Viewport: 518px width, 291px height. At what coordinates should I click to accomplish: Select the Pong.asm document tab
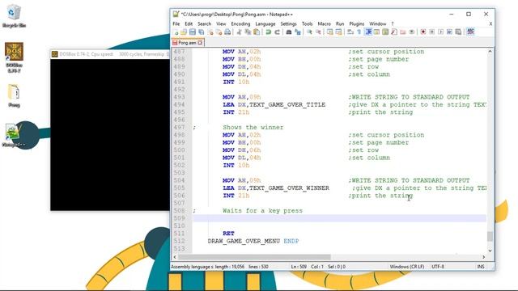(x=187, y=43)
